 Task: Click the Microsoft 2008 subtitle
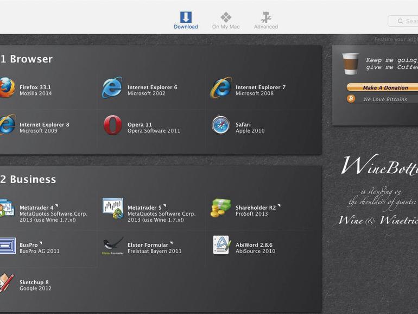pos(254,93)
